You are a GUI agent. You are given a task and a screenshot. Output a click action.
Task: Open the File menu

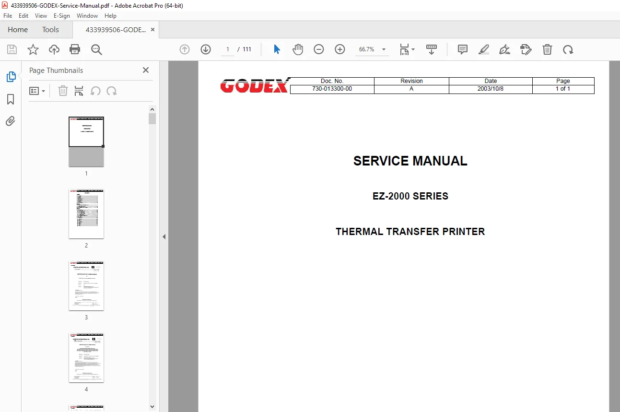pyautogui.click(x=8, y=16)
